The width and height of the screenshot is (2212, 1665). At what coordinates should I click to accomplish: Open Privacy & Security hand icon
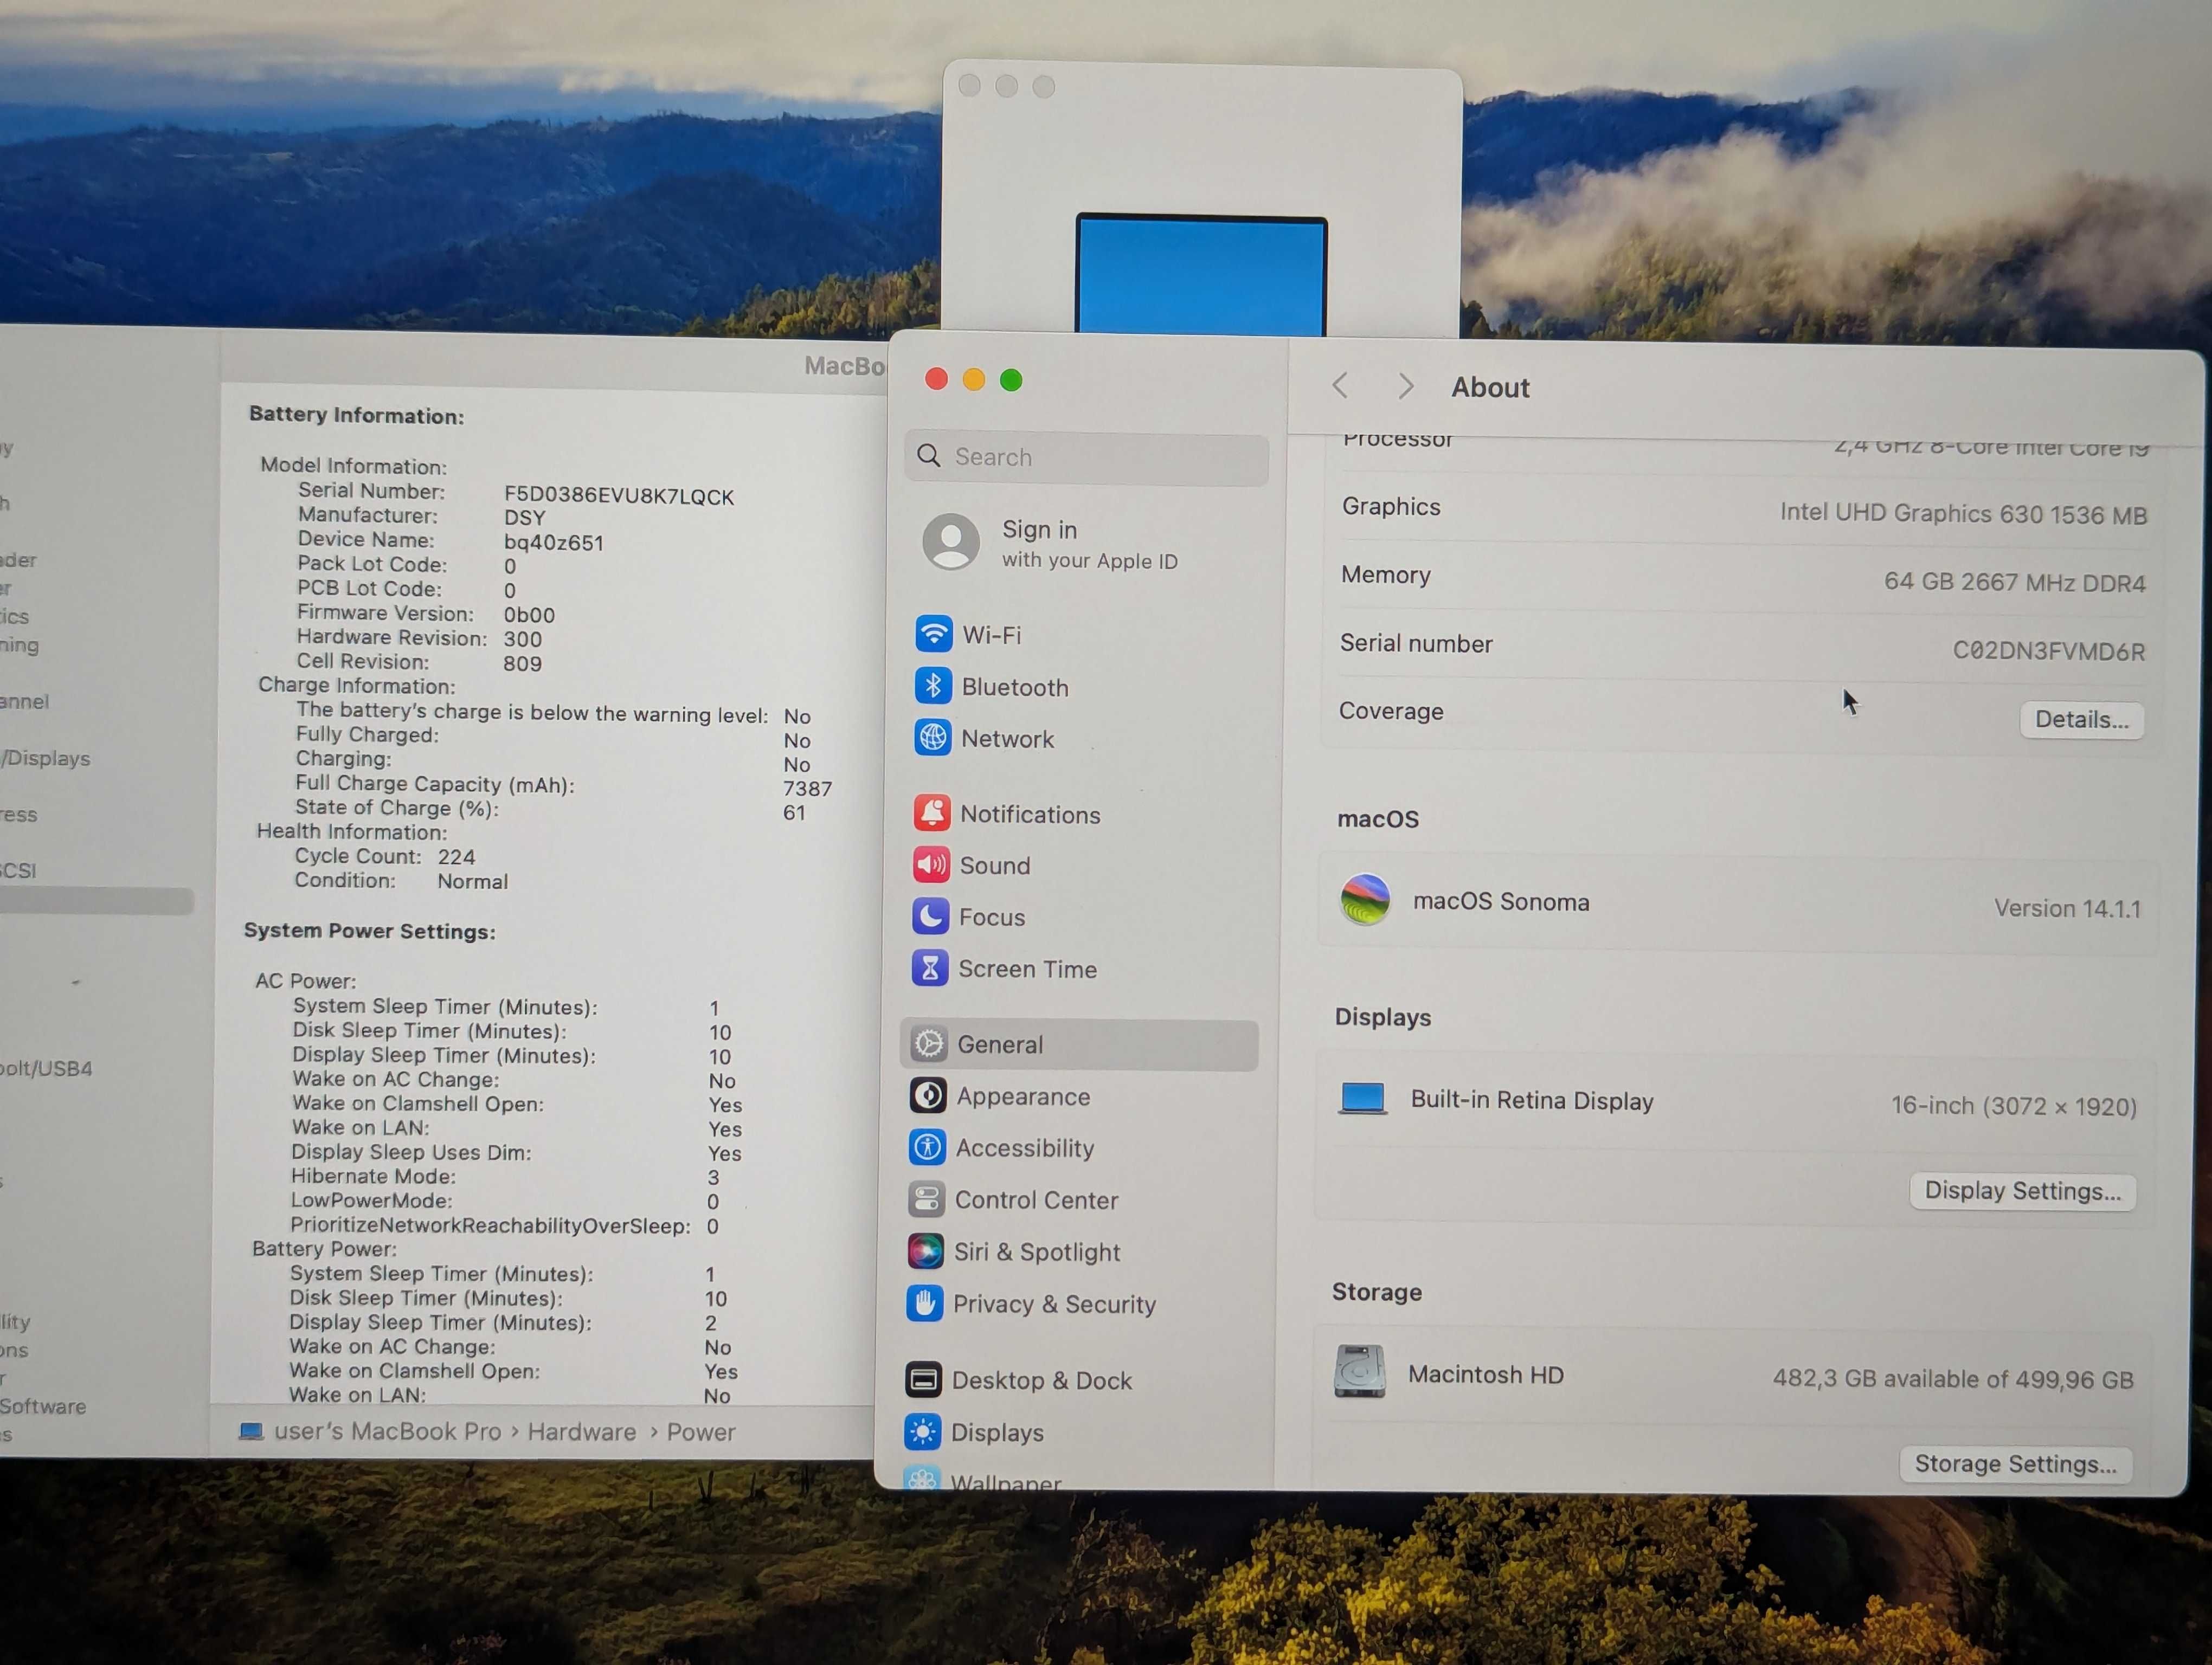(924, 1303)
